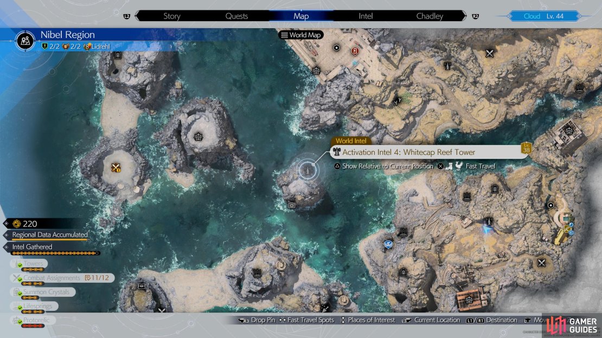Image resolution: width=602 pixels, height=338 pixels.
Task: Select the Destination command
Action: click(492, 320)
